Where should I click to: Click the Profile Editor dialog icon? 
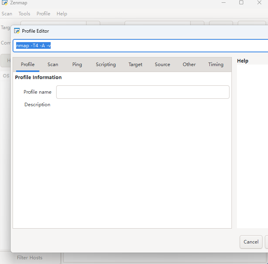point(17,31)
